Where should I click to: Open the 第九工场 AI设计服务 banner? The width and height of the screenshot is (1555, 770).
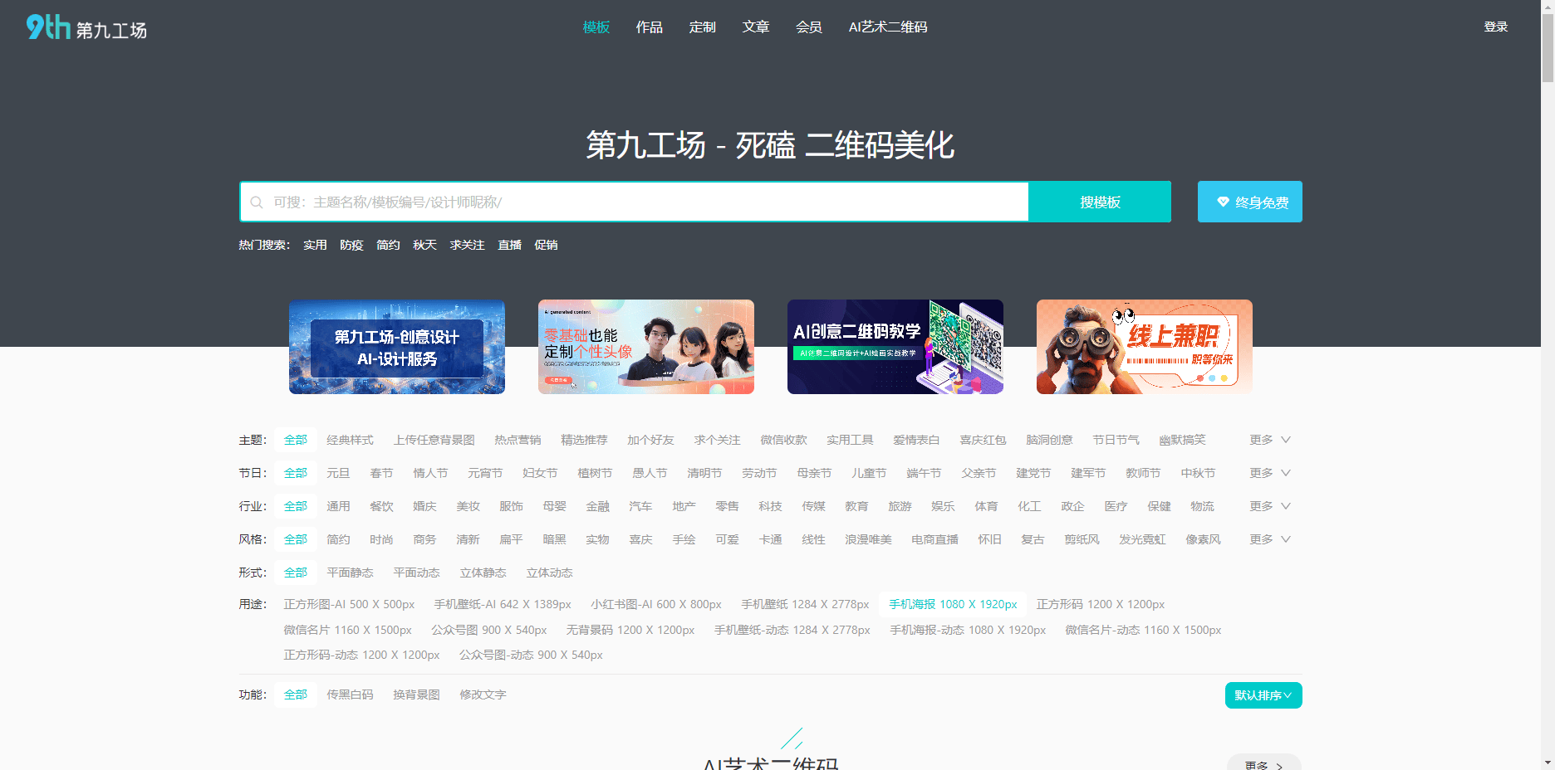pyautogui.click(x=396, y=347)
